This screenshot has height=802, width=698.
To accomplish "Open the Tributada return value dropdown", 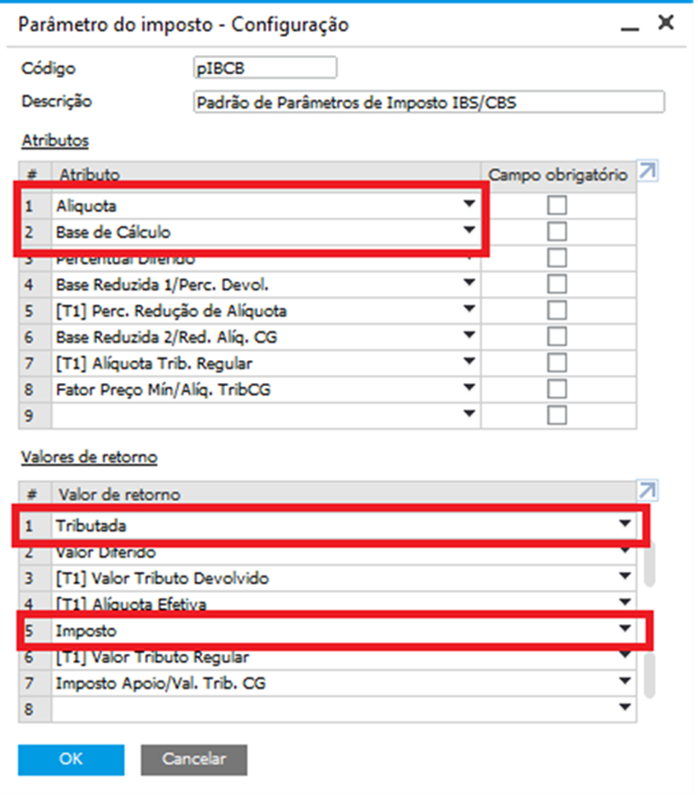I will [625, 524].
